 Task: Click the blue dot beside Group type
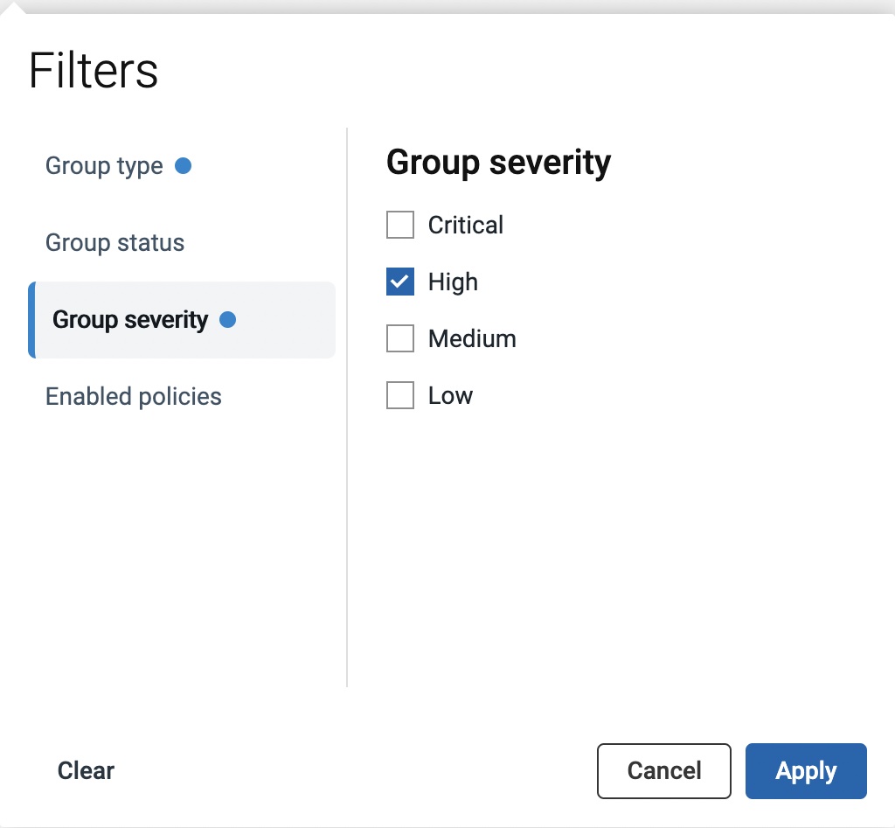pyautogui.click(x=183, y=165)
